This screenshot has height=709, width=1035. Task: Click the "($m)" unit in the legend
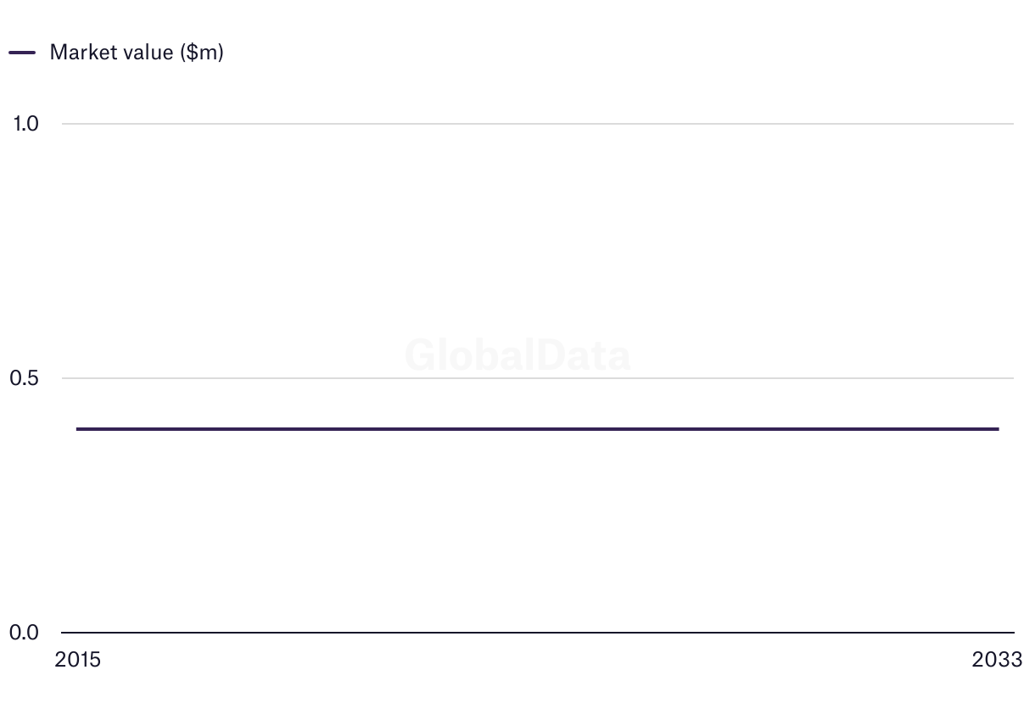pyautogui.click(x=201, y=53)
